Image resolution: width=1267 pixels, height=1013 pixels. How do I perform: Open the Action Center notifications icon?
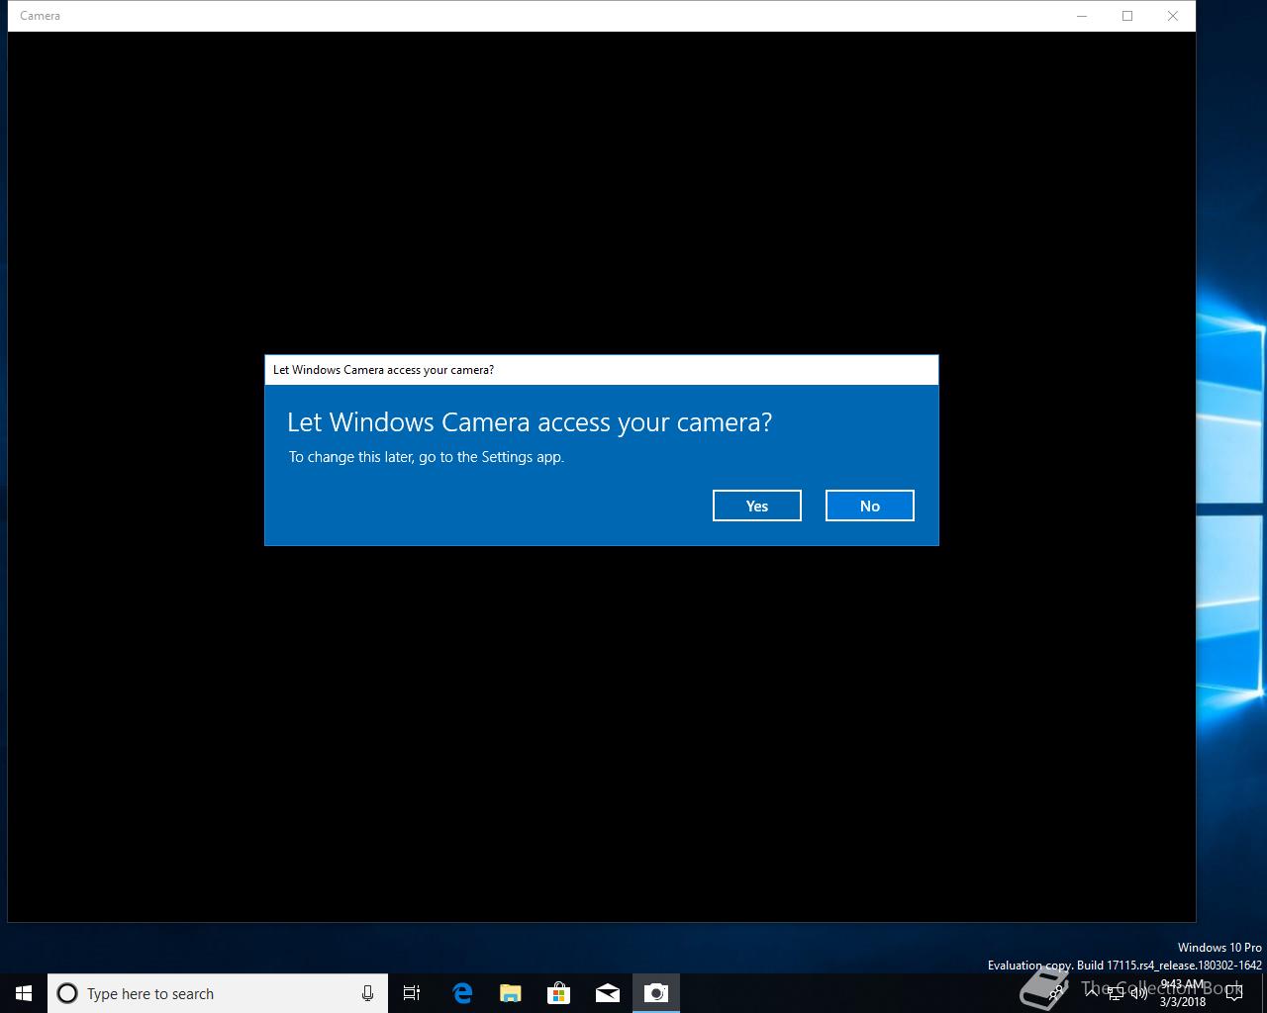(x=1234, y=993)
